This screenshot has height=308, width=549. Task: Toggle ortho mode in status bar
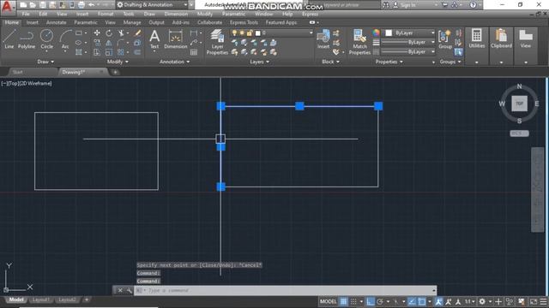(370, 301)
